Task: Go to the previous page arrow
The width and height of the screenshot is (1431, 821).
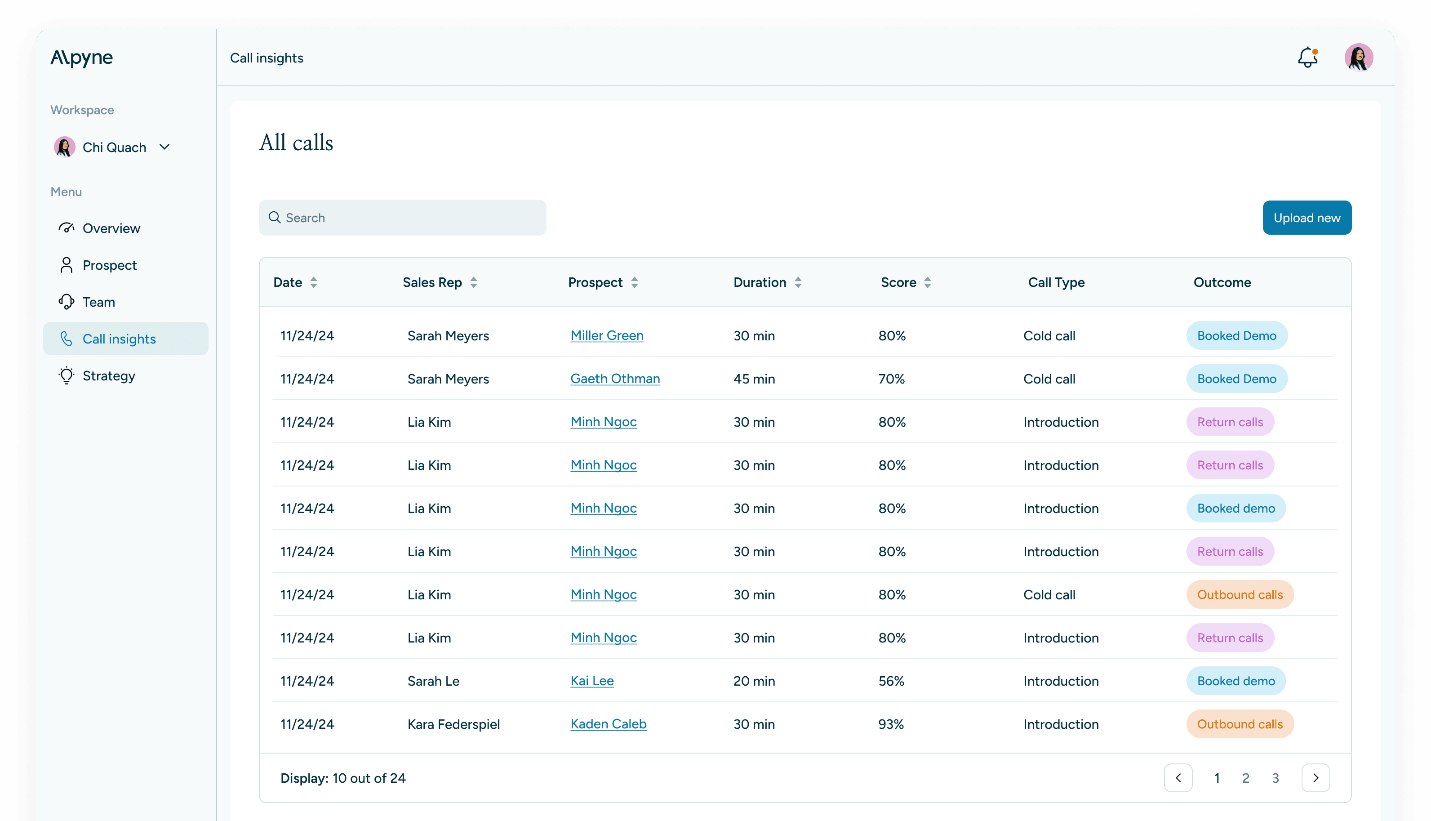Action: [1178, 778]
